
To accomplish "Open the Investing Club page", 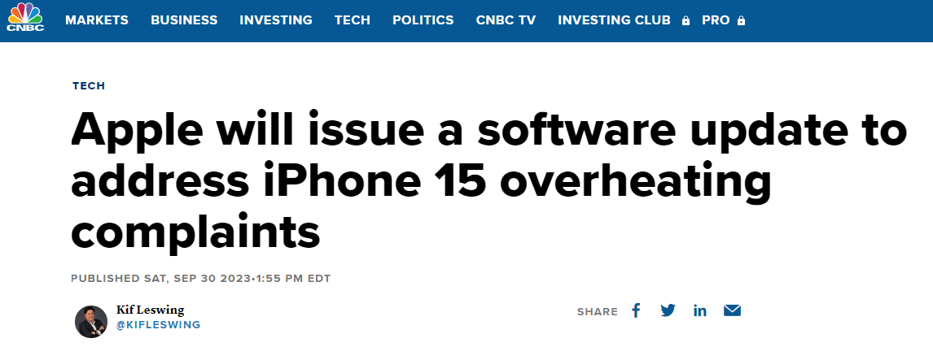I will click(x=615, y=20).
